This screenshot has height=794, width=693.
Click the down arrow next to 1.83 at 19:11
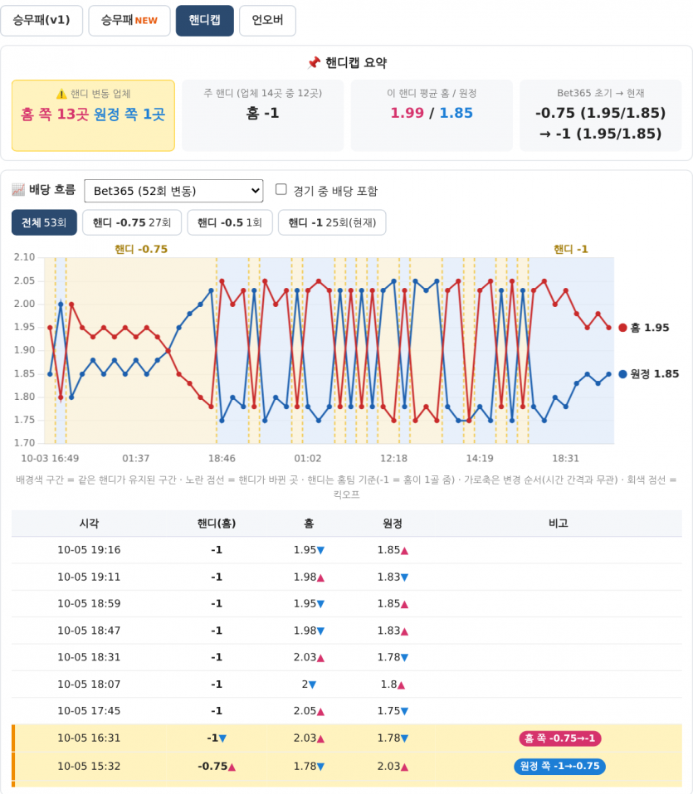[404, 577]
